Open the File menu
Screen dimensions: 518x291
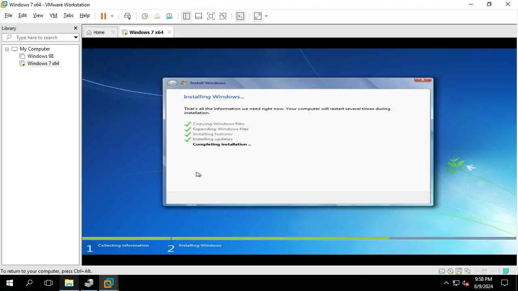pyautogui.click(x=8, y=15)
